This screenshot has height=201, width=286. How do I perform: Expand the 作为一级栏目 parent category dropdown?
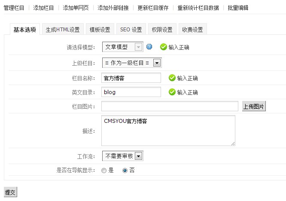click(x=131, y=63)
